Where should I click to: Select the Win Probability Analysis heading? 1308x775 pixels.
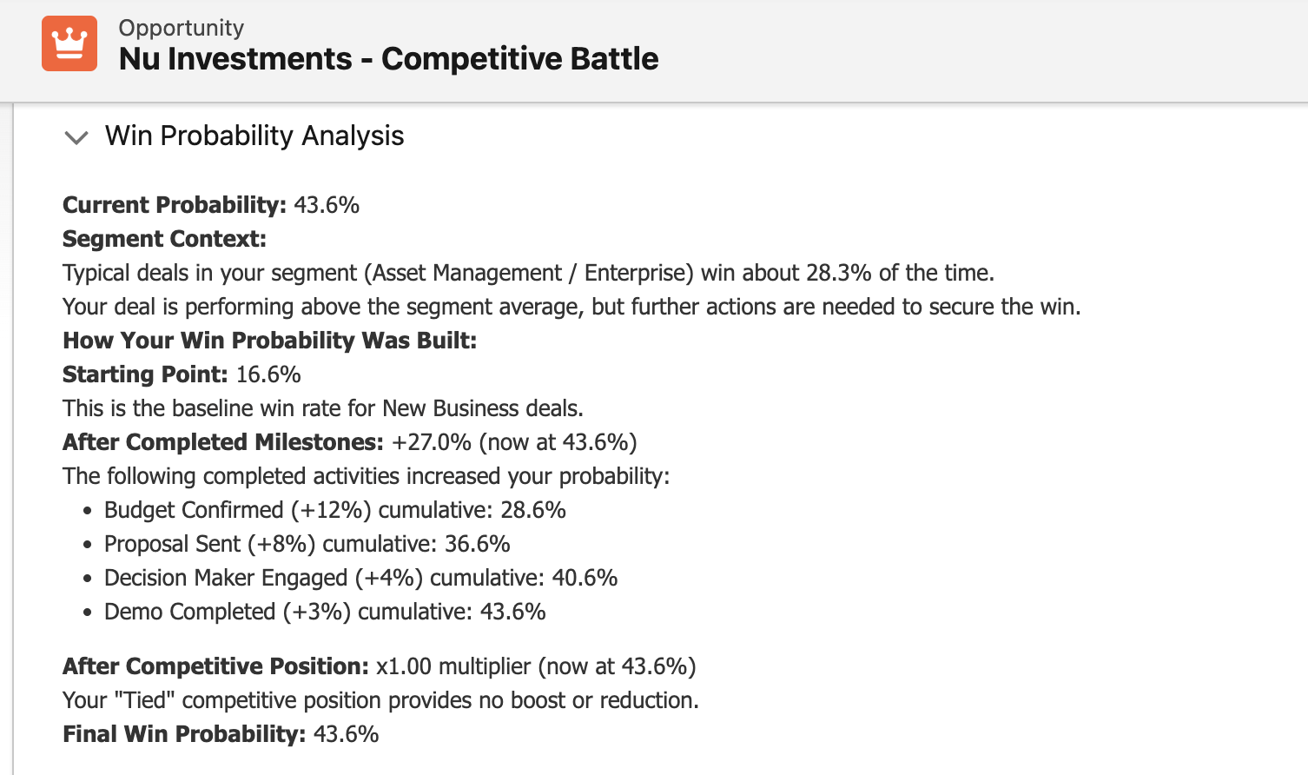tap(253, 136)
